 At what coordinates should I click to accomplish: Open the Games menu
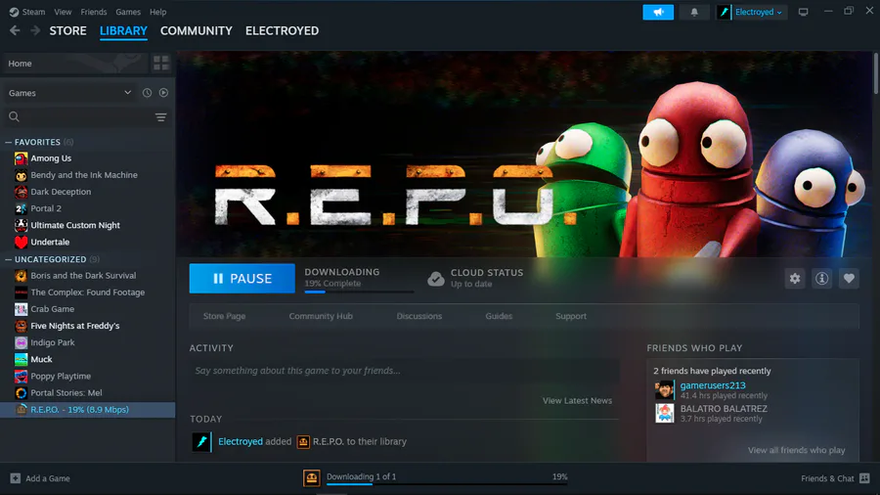pos(128,12)
